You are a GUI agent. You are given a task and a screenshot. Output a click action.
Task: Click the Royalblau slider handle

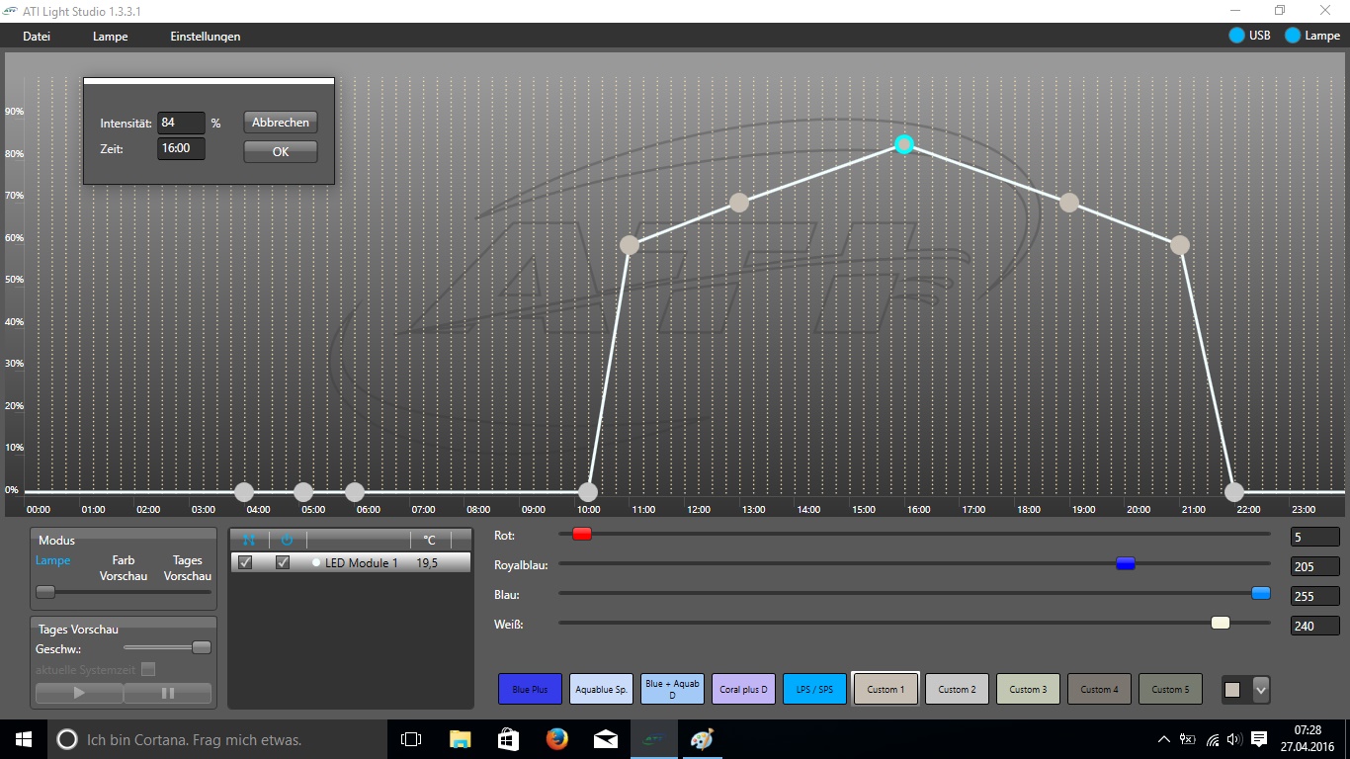pyautogui.click(x=1126, y=563)
